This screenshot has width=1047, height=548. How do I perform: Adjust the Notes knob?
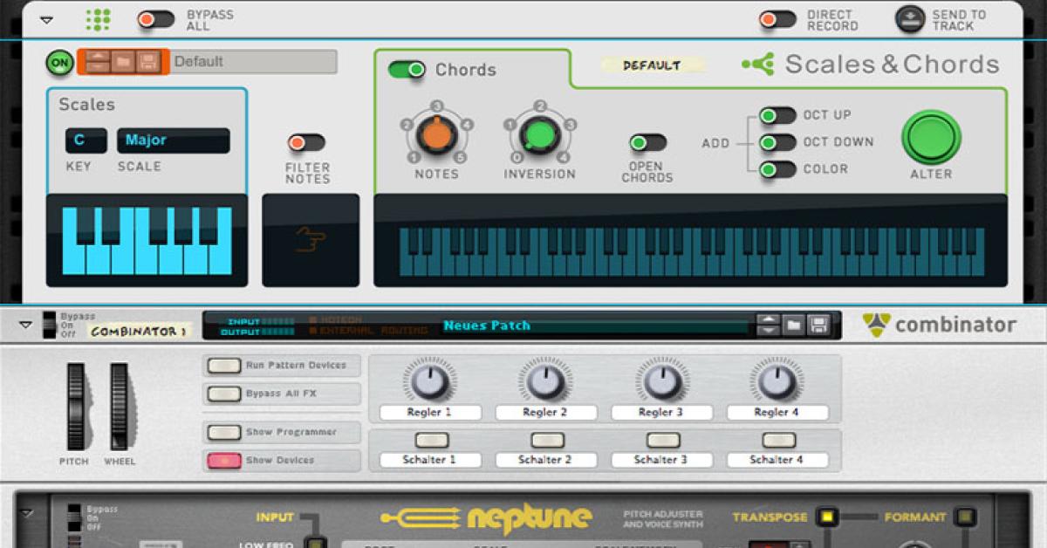tap(436, 136)
